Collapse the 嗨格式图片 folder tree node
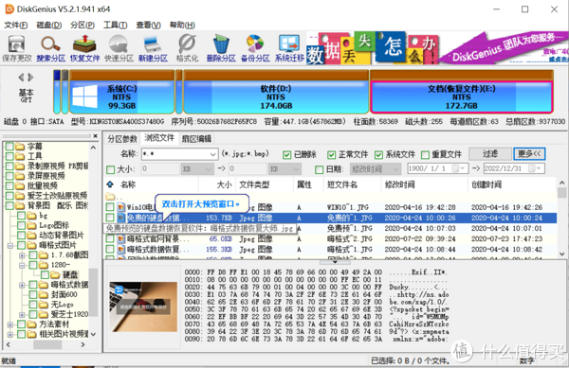This screenshot has height=368, width=569. (10, 245)
